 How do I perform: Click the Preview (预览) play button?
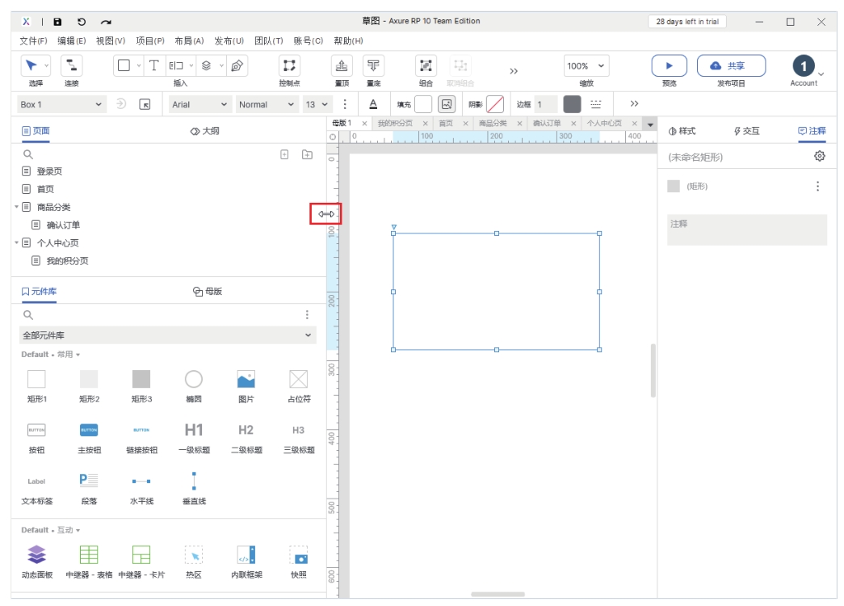coord(669,66)
